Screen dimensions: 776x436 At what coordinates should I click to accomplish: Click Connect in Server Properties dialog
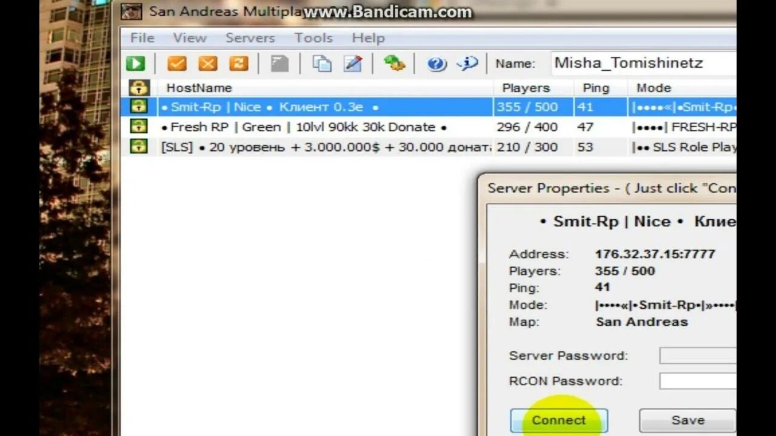[x=559, y=420]
